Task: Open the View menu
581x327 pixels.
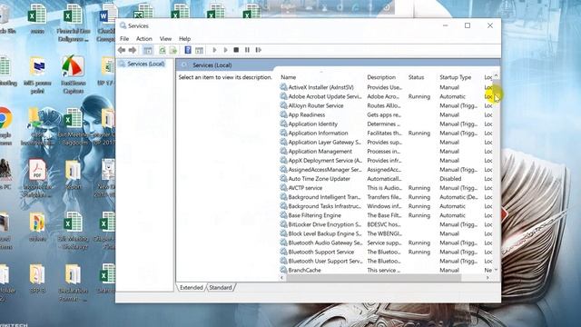Action: (165, 38)
